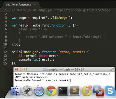Click '.NET welcomes' string on line 8
The height and width of the screenshot is (99, 116).
pyautogui.click(x=53, y=37)
